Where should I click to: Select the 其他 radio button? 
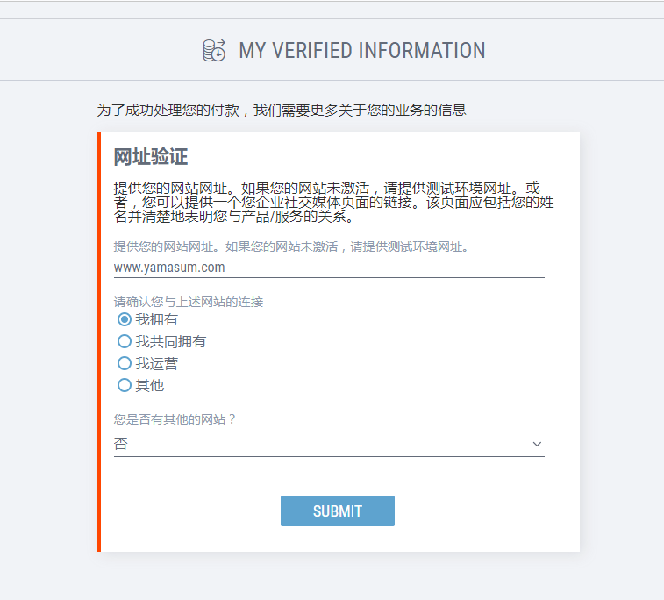pos(125,385)
